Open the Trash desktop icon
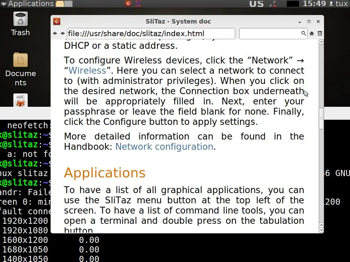350x262 pixels. 20,24
